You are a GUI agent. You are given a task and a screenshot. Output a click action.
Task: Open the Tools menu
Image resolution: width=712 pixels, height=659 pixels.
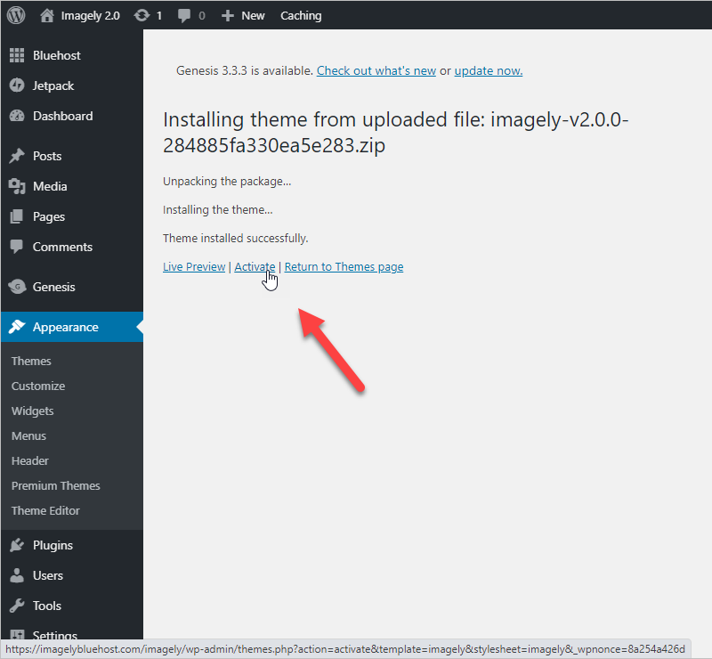(x=47, y=606)
